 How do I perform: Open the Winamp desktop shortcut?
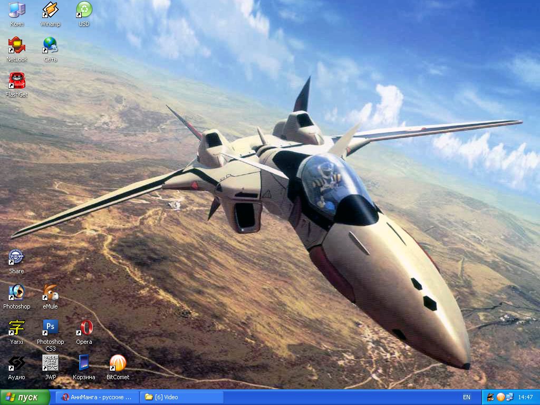50,11
